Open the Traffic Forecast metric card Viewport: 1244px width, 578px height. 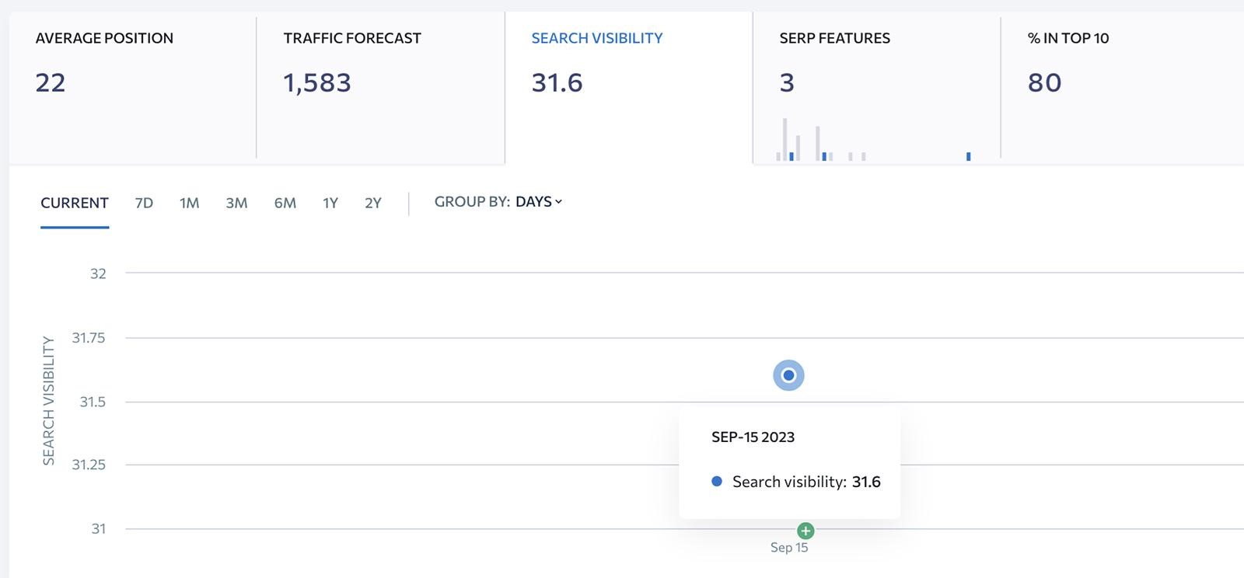pos(380,88)
